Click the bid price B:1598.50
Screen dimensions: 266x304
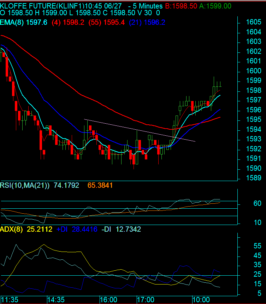(181, 6)
